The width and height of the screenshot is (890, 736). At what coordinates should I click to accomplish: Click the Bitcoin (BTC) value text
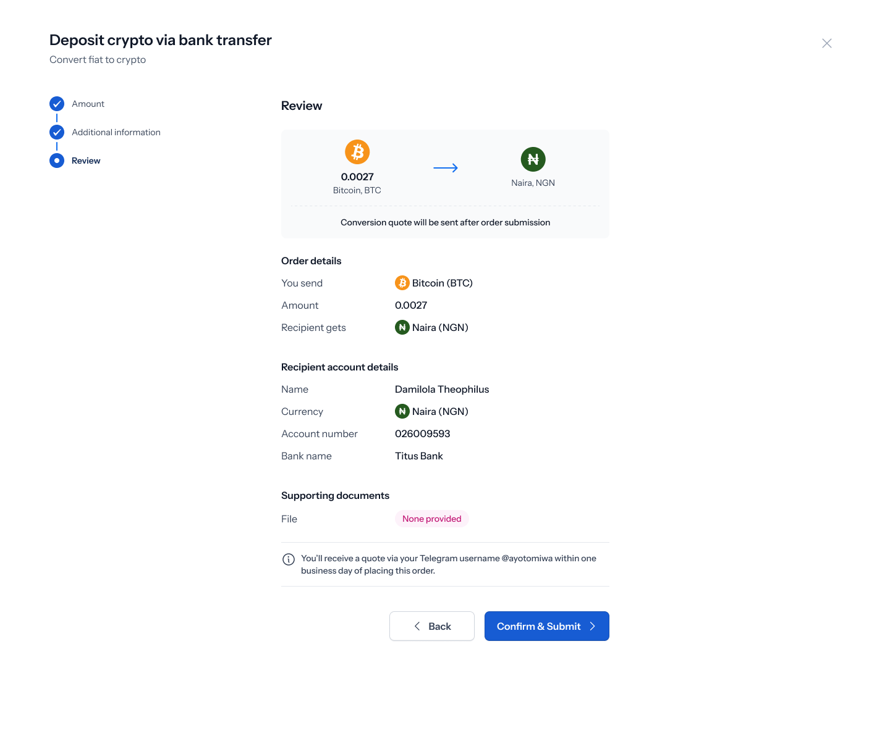tap(443, 283)
